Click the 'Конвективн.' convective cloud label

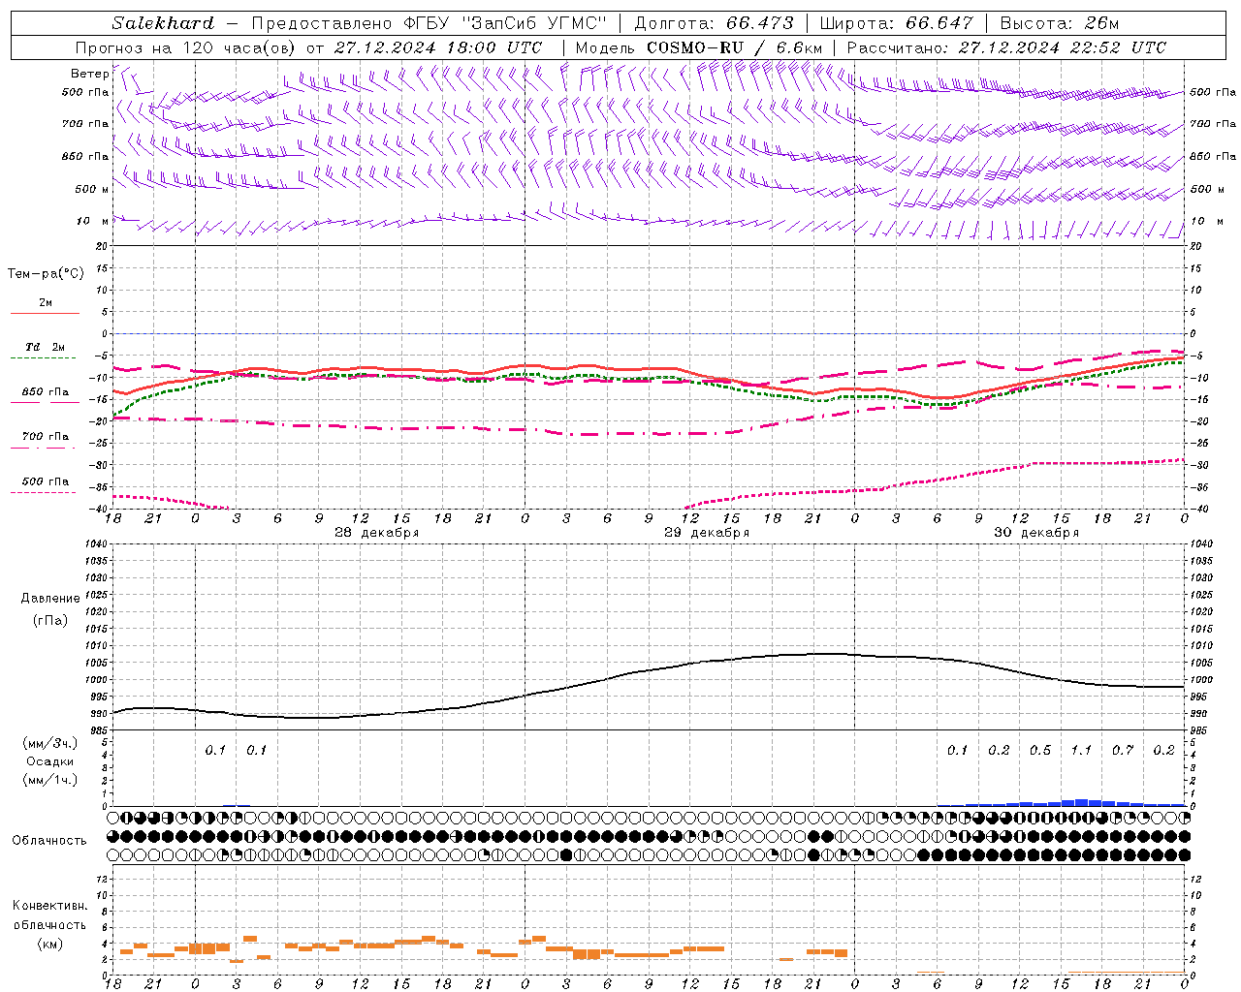click(x=49, y=906)
